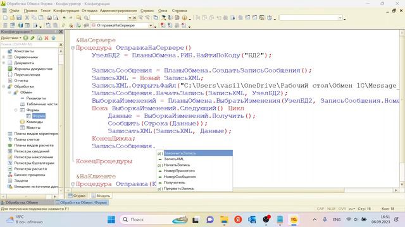The image size is (405, 227).
Task: Expand the Справочники tree node
Action: (4, 57)
